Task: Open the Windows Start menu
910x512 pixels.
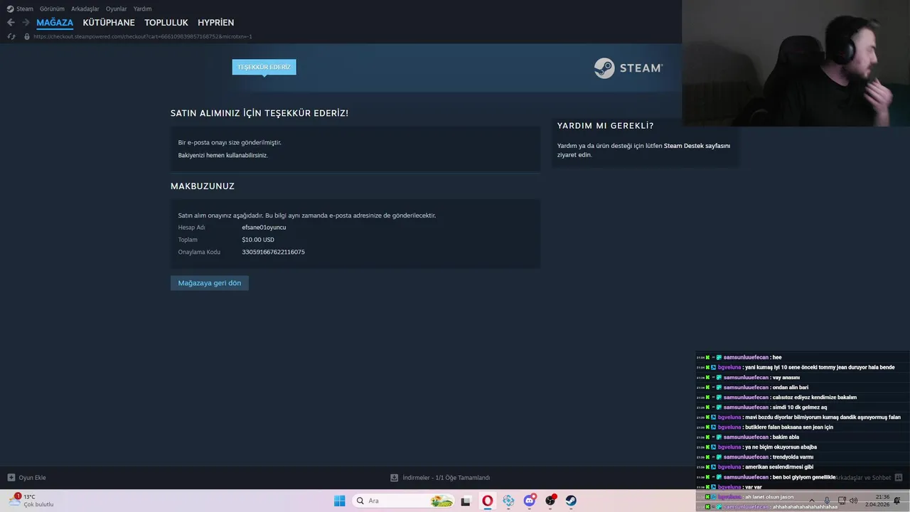Action: (340, 501)
